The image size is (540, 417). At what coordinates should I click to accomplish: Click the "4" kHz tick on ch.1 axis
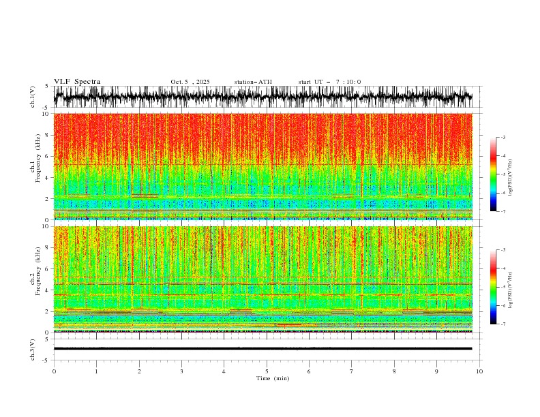click(x=48, y=178)
